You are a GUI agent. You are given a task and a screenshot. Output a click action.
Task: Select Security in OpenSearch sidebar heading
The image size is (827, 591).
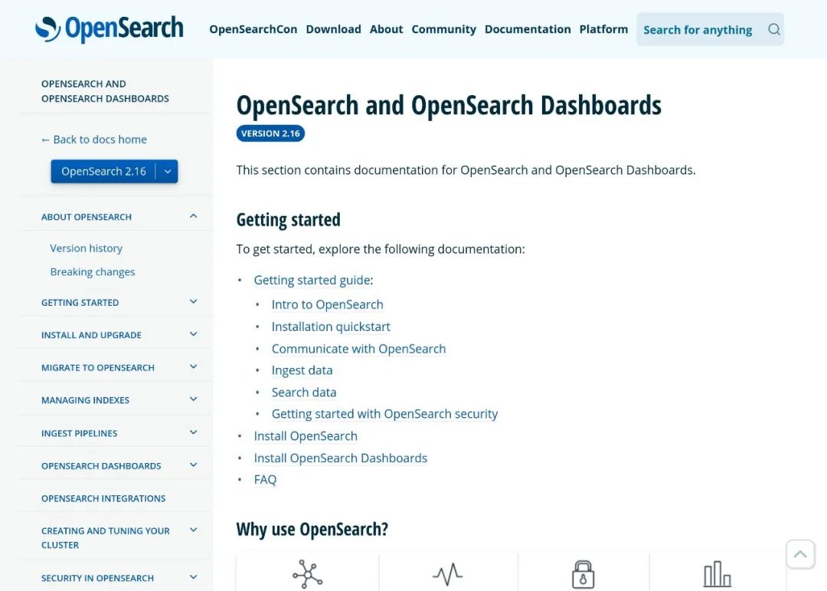[97, 578]
